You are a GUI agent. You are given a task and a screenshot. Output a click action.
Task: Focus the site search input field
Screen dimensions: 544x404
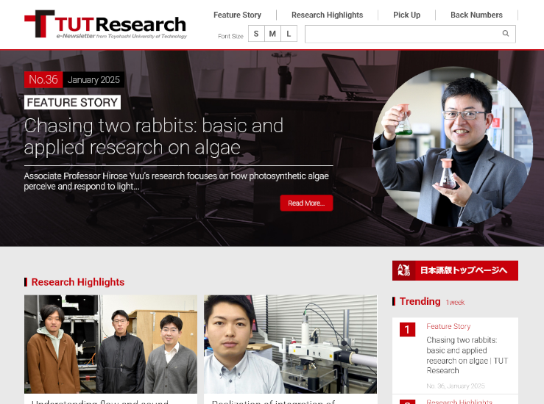tap(410, 34)
